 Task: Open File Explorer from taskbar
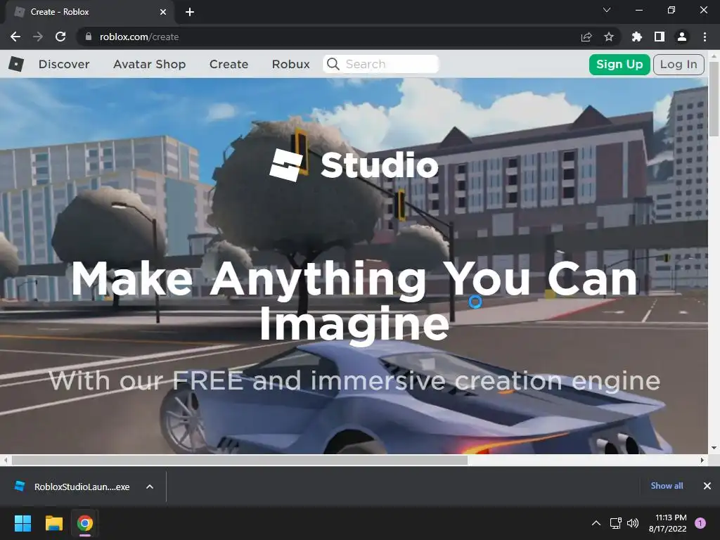point(53,523)
